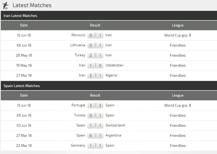Open Morocco team link in Iran matches
The image size is (217, 154).
point(78,35)
